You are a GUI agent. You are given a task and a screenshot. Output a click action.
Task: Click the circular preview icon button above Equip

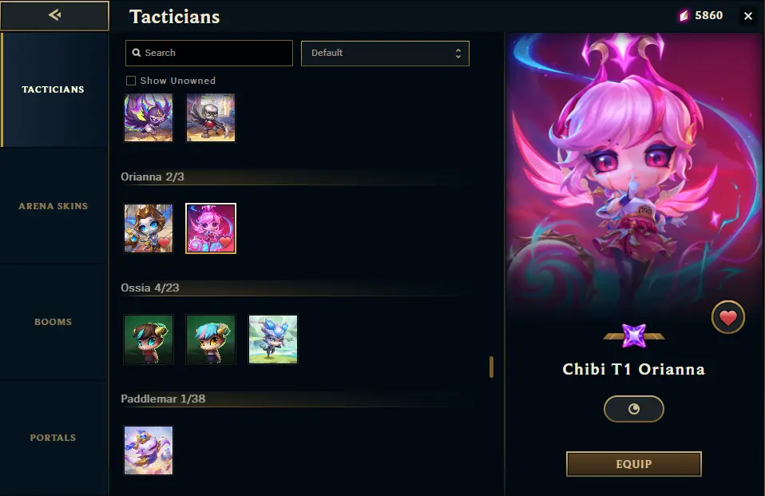coord(634,409)
